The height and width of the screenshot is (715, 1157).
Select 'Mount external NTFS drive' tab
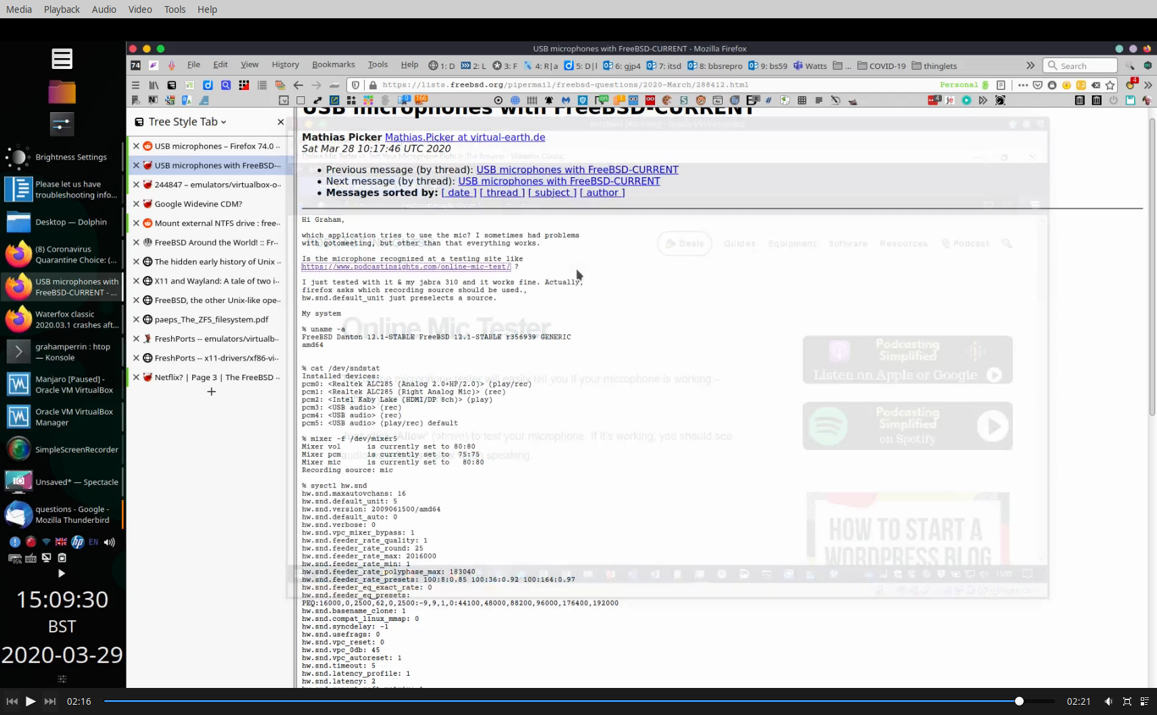coord(206,223)
